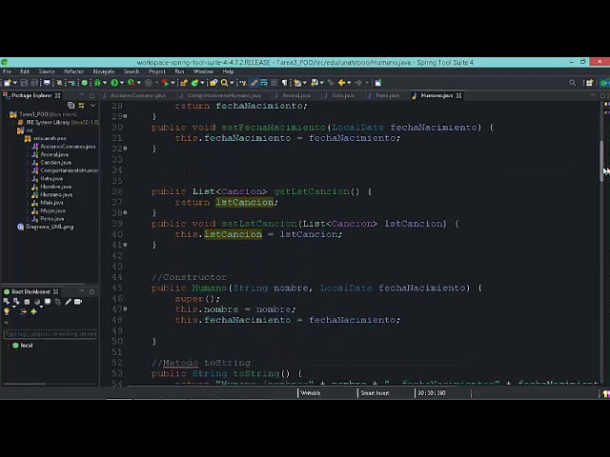Viewport: 610px width, 457px height.
Task: Toggle Link with Editor in Package Explorer
Action: point(81,106)
